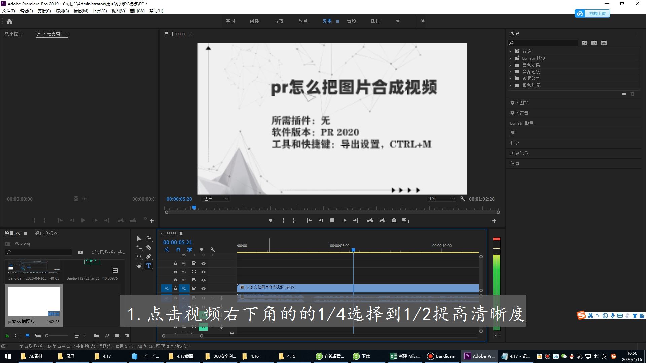Open the Lumetri 颜色 panel
The width and height of the screenshot is (646, 363).
[x=522, y=123]
